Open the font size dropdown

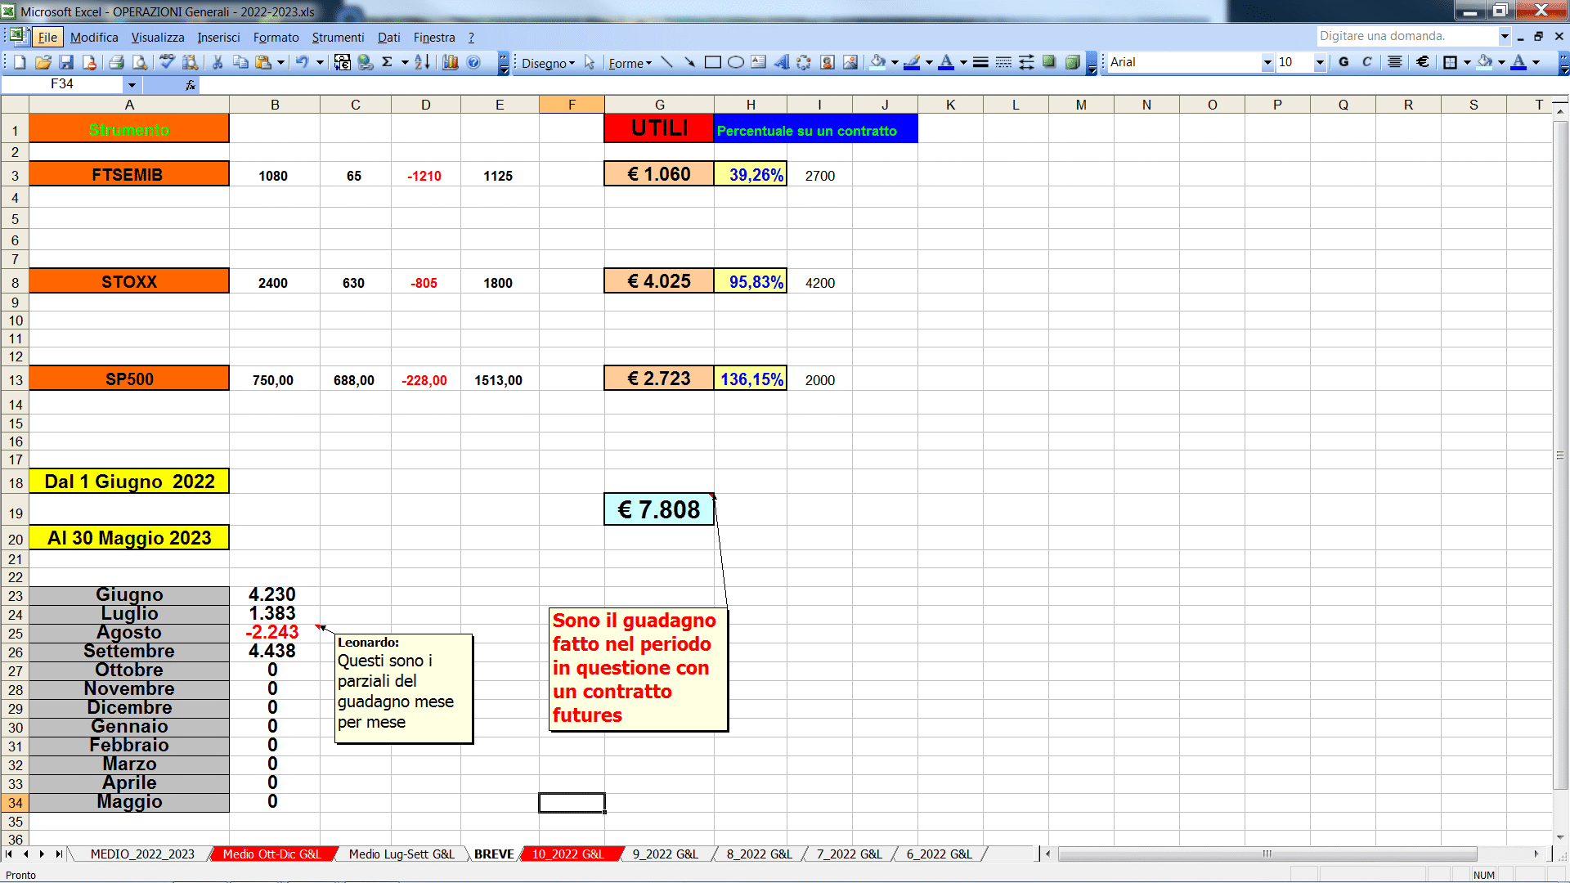(x=1320, y=62)
